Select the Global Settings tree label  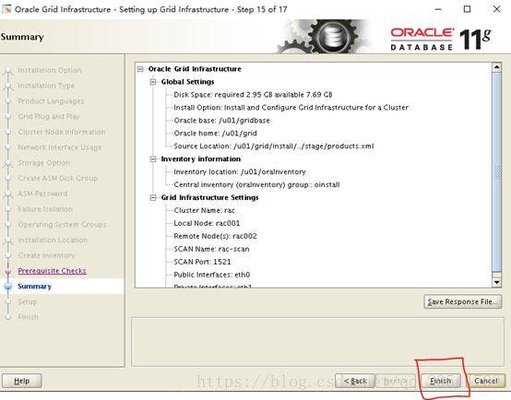[x=187, y=82]
